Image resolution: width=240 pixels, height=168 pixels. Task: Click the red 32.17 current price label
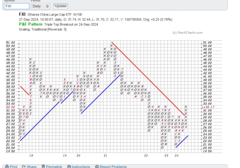208,107
